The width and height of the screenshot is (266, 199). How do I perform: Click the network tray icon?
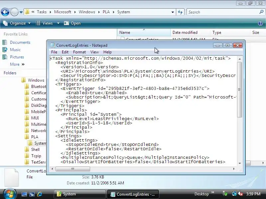234,194
